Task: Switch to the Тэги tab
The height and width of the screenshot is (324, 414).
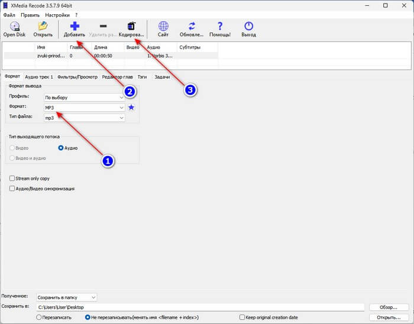Action: (142, 77)
